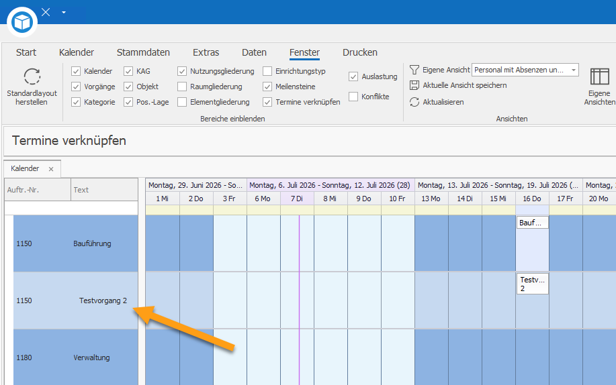Click the 10 Fr day header
The image size is (616, 385).
(x=398, y=199)
